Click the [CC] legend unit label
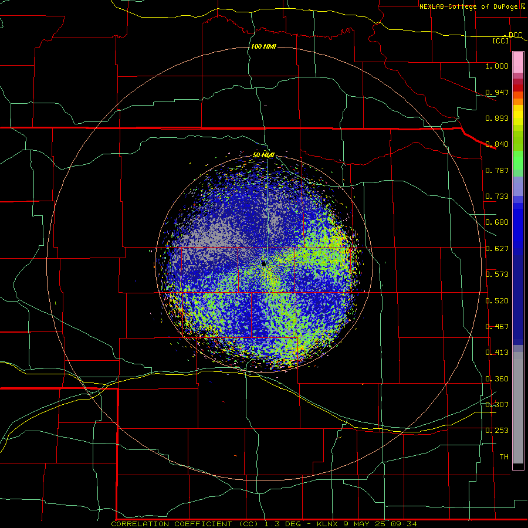This screenshot has width=528, height=528. [501, 40]
